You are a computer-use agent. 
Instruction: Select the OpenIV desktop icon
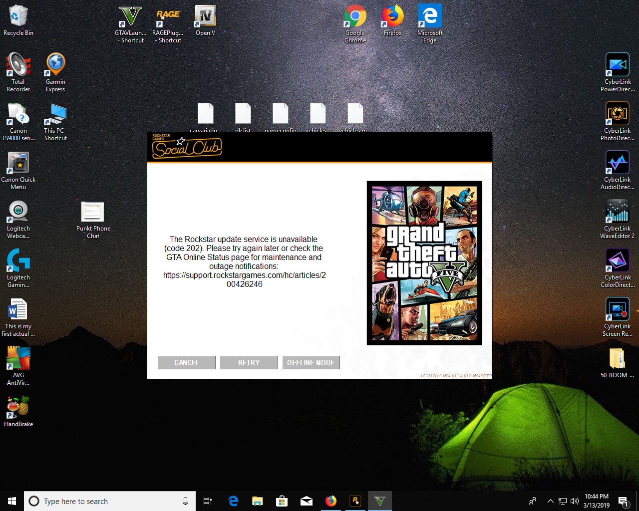coord(205,21)
